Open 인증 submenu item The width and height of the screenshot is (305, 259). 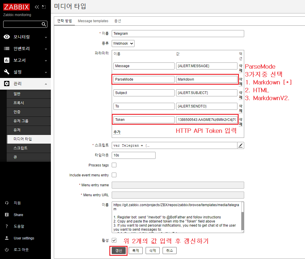click(x=29, y=112)
